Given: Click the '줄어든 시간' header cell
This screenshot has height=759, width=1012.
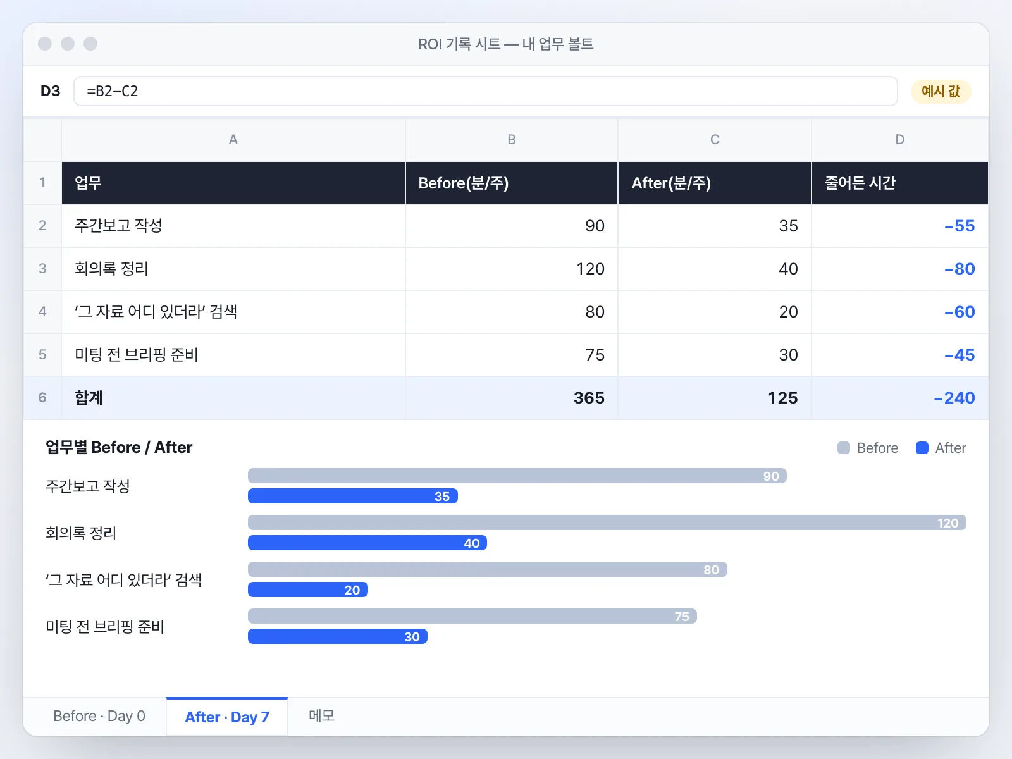Looking at the screenshot, I should pos(900,183).
